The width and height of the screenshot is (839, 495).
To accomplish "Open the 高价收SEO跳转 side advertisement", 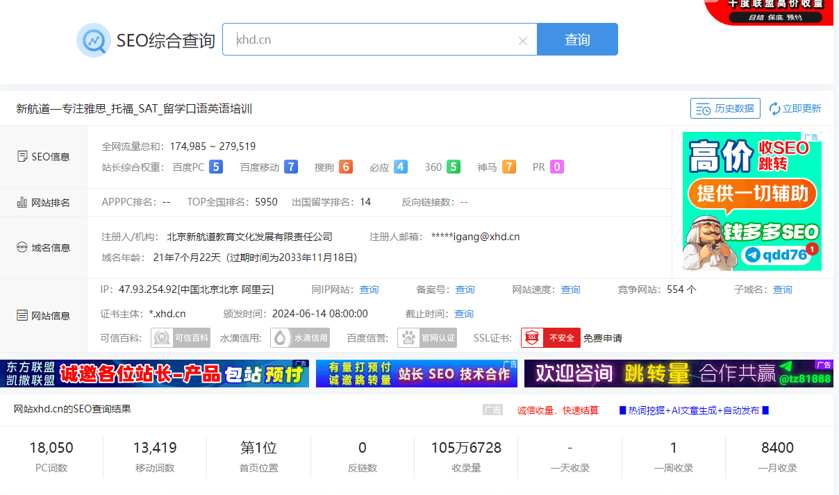I will [752, 201].
